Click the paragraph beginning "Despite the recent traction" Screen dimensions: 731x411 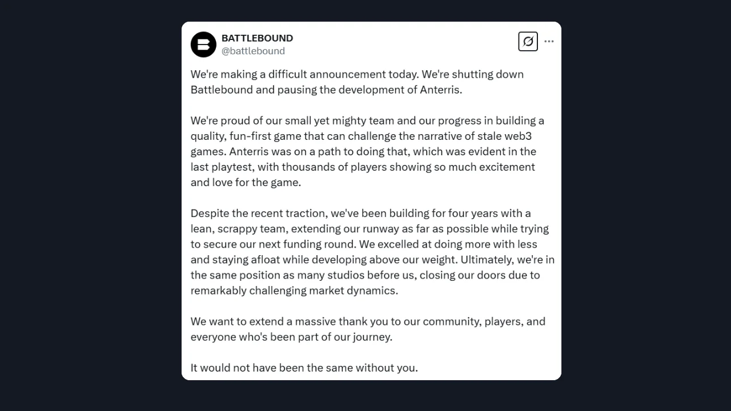(x=372, y=252)
